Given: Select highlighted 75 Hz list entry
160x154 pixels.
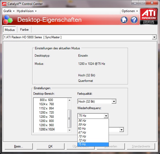Looking at the screenshot, I should click(93, 144).
